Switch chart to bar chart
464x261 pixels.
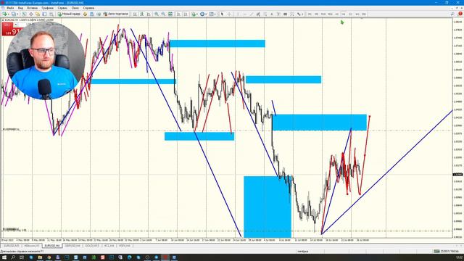pos(135,14)
